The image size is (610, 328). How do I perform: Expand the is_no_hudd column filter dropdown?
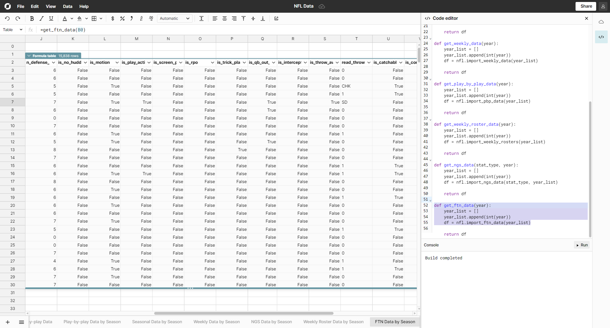[x=85, y=62]
